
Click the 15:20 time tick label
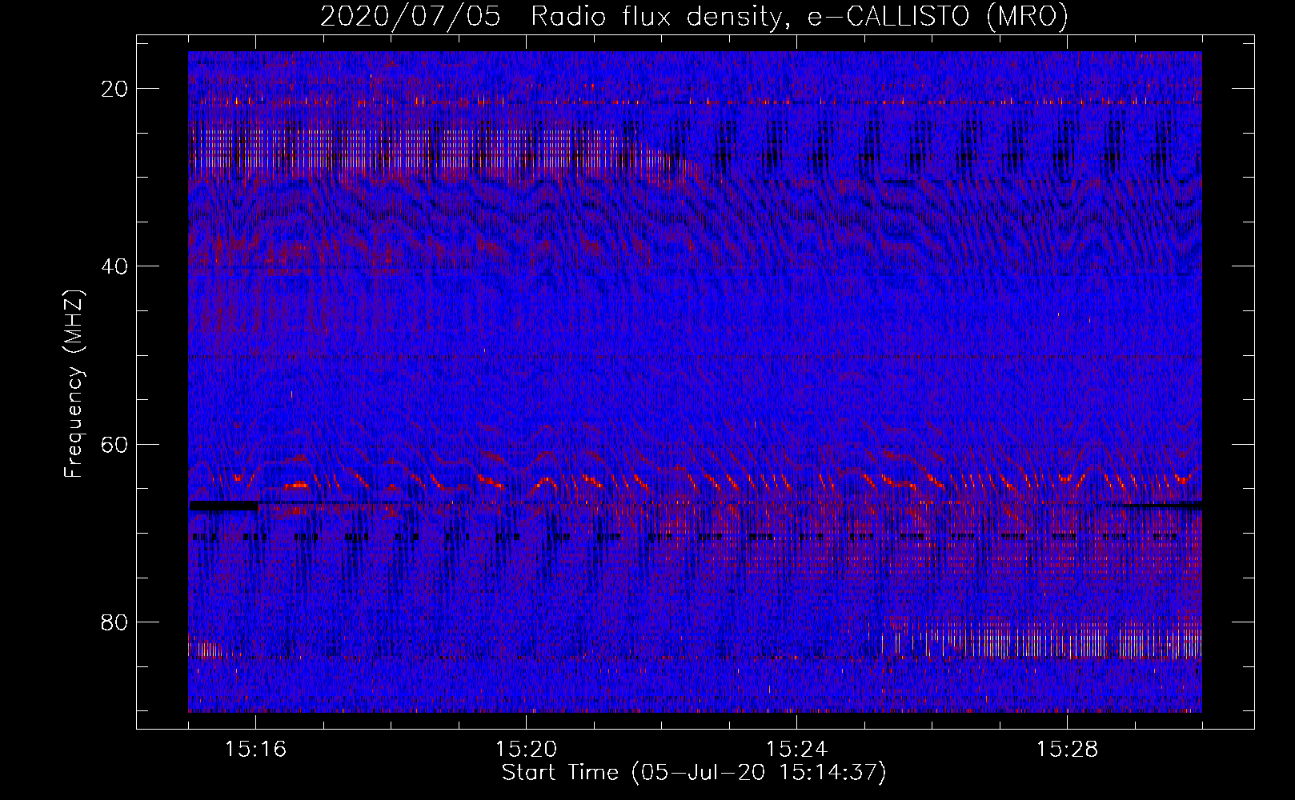(x=526, y=750)
